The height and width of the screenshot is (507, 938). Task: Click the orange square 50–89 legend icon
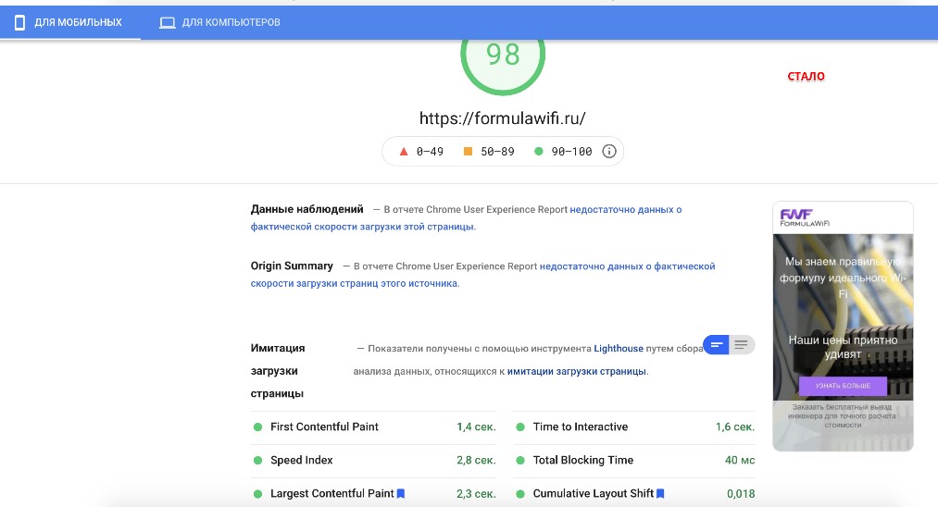tap(468, 151)
